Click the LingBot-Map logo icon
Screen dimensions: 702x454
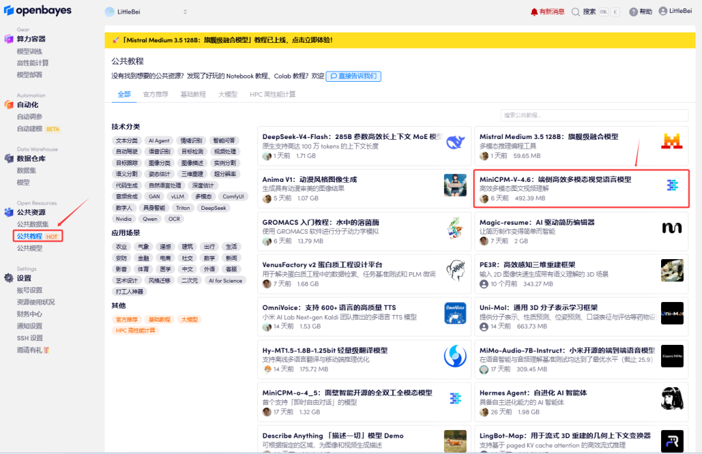click(x=672, y=442)
